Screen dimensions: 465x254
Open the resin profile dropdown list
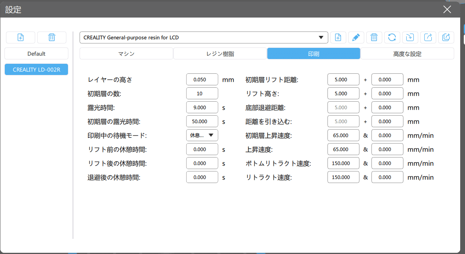point(204,37)
